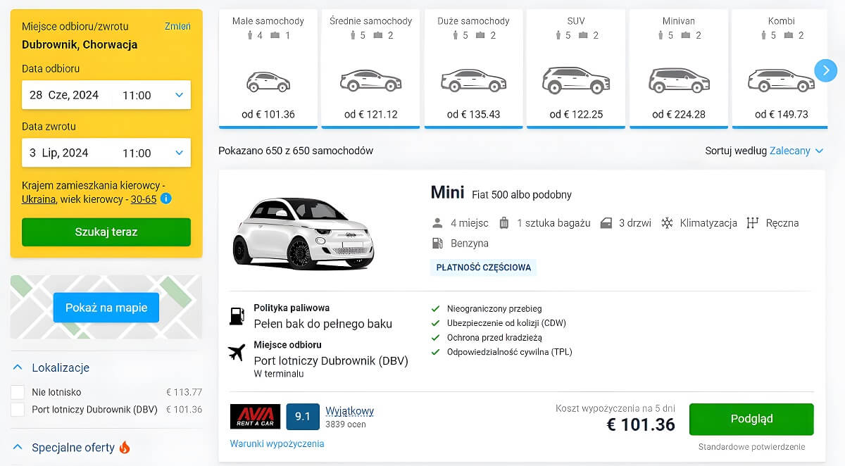
Task: Click the airplane icon beside Miejsce odbioru
Action: point(237,352)
